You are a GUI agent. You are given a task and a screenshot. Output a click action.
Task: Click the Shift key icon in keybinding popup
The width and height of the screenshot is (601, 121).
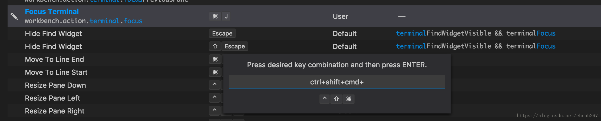tap(336, 99)
